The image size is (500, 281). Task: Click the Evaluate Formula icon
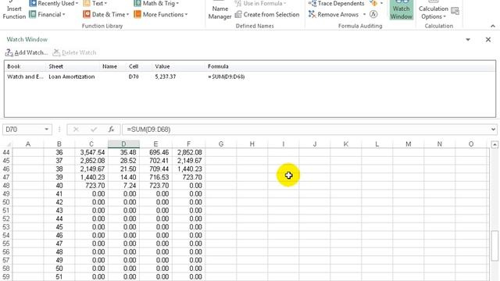pos(373,14)
